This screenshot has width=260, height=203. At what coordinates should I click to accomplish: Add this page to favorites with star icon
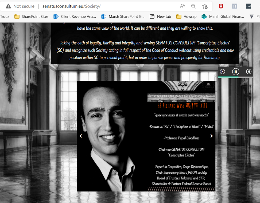[205, 6]
